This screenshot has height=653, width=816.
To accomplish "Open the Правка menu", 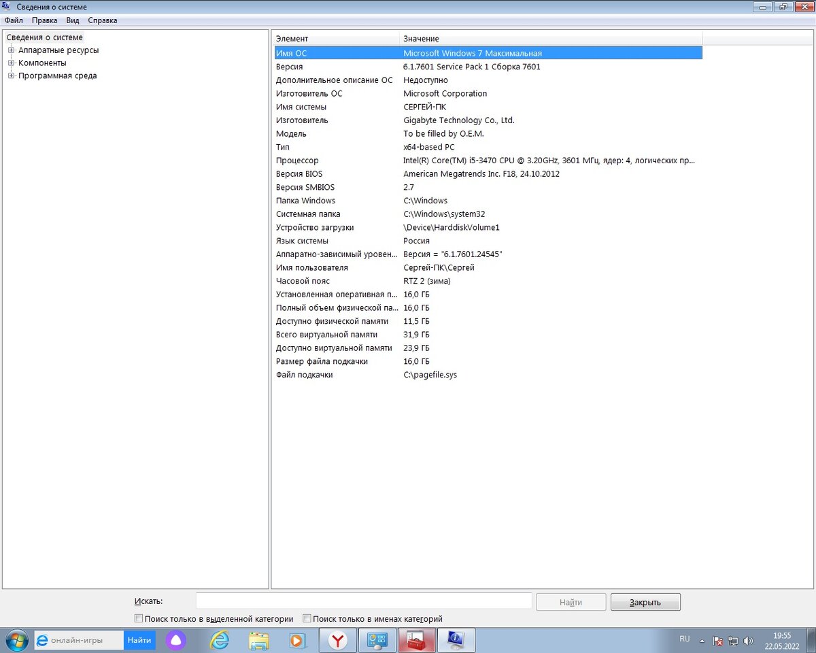I will coord(44,20).
